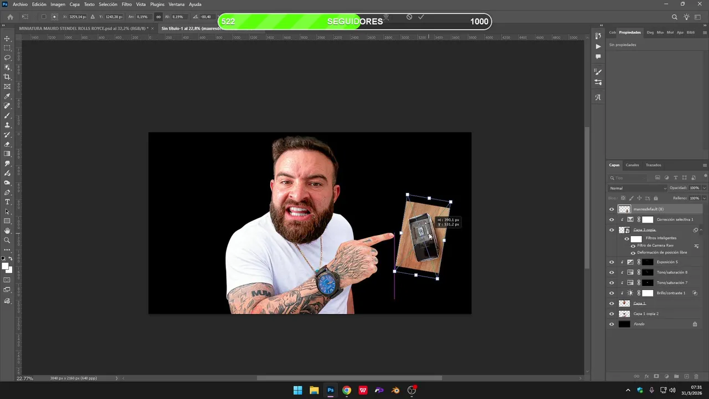Hide the Brillo/contraste 1 layer

[x=612, y=293]
